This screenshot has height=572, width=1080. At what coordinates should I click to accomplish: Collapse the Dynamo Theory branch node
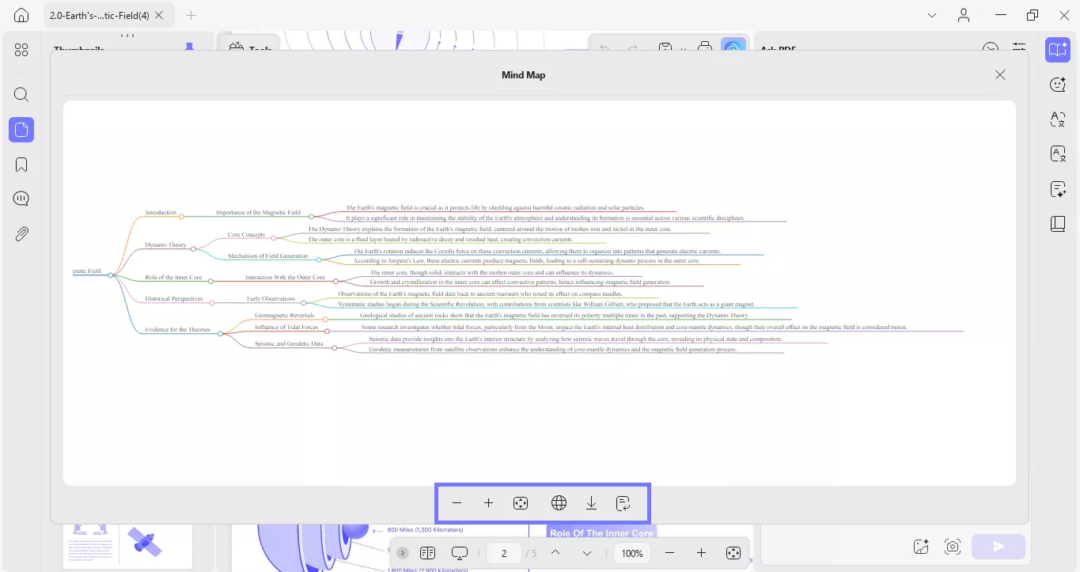tap(193, 249)
